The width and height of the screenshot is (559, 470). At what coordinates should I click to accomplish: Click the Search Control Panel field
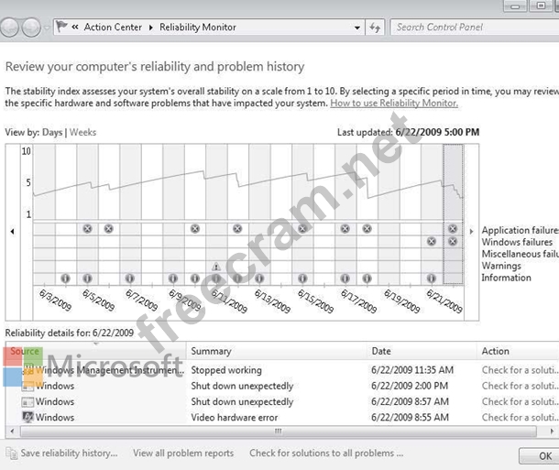[475, 27]
